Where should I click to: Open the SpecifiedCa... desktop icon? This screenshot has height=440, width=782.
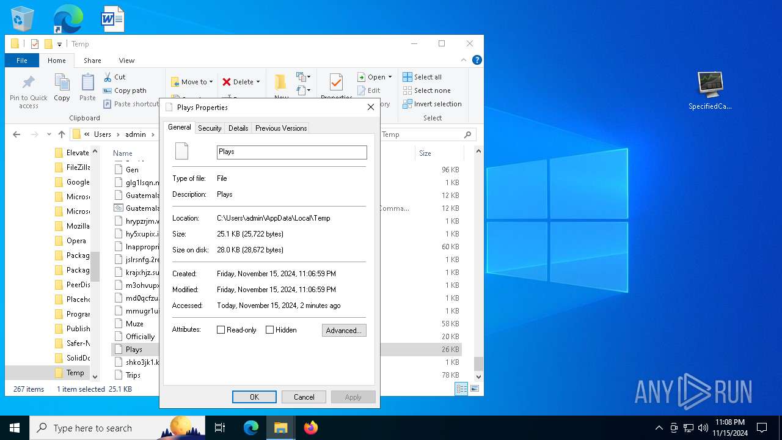coord(710,90)
